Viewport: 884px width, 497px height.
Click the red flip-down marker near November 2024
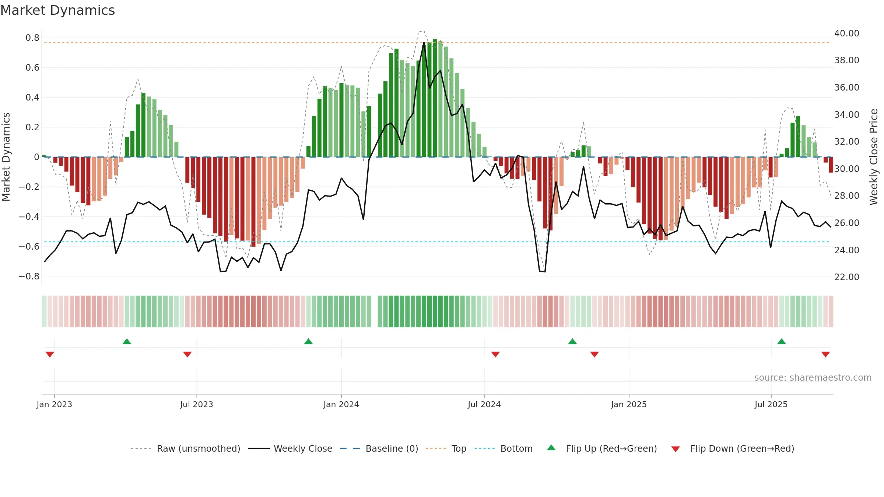click(x=594, y=355)
